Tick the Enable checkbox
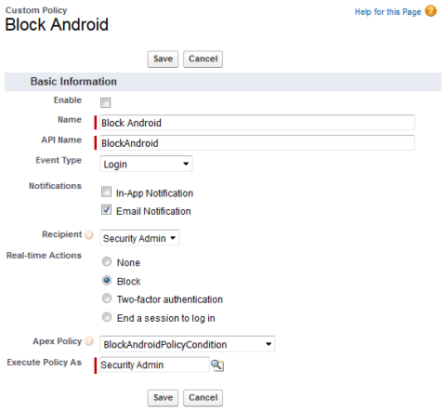The image size is (446, 411). point(105,102)
